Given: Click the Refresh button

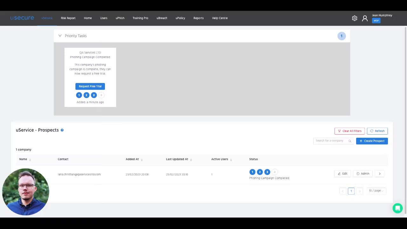Looking at the screenshot, I should [377, 131].
